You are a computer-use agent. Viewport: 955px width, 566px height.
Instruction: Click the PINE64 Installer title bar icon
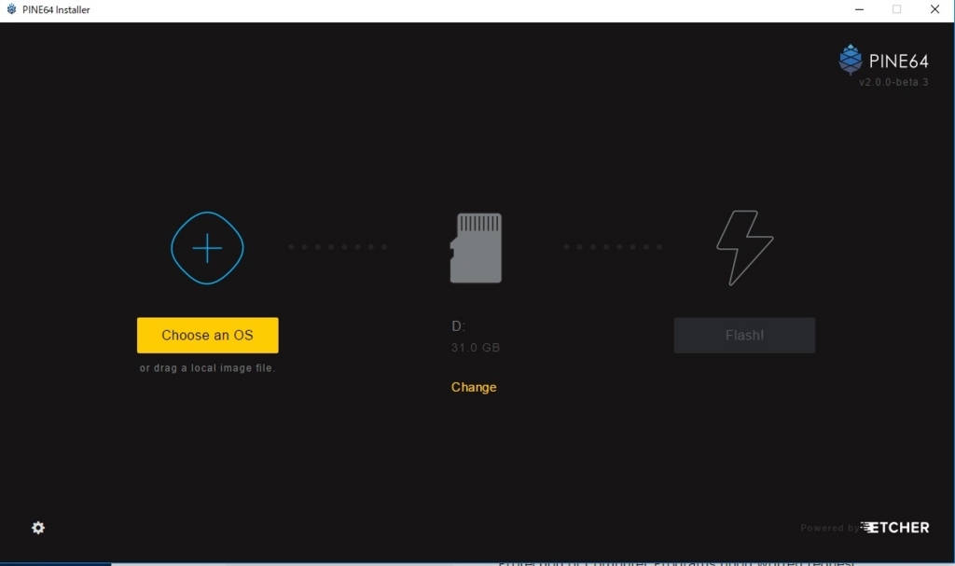click(x=11, y=9)
